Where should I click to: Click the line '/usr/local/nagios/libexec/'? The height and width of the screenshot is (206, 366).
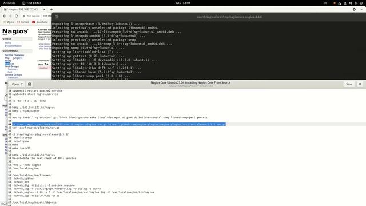click(x=32, y=175)
